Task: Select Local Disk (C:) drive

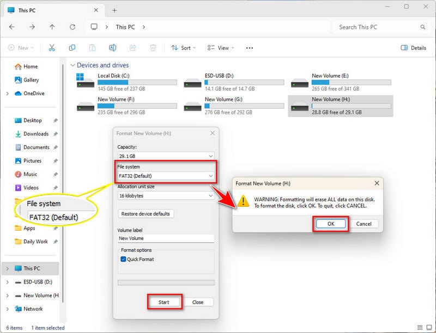Action: 127,82
